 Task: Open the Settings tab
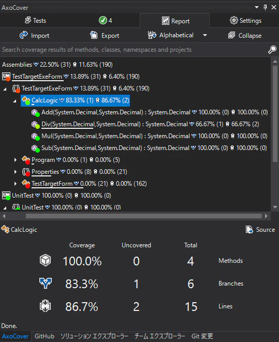click(x=245, y=21)
